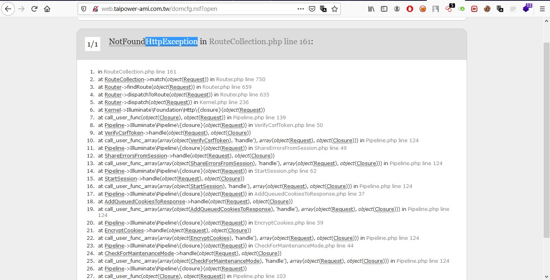The image size is (550, 280).
Task: Click 'CheckForMaintenanceMode' in trace line 24
Action: point(139,253)
